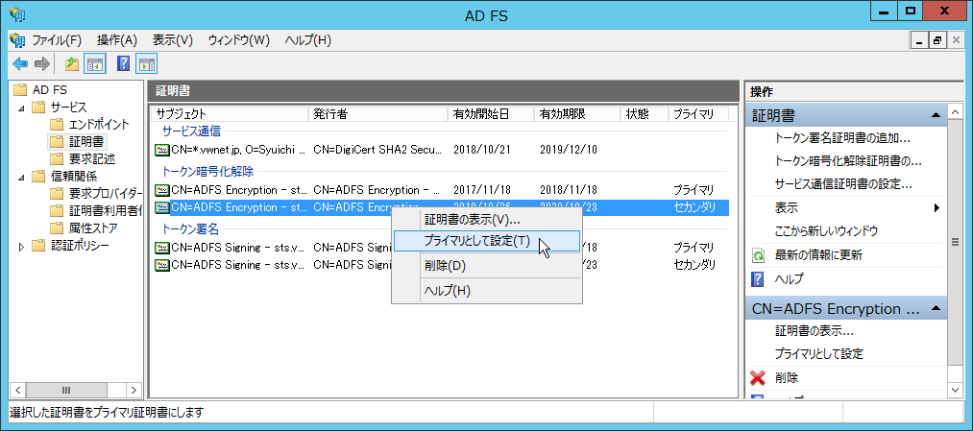The image size is (973, 431).
Task: Sort by the サブジェクト column header
Action: (230, 114)
